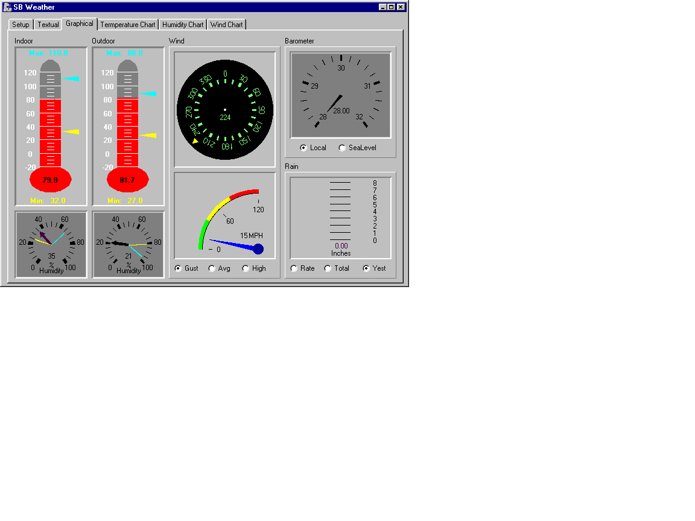Switch rain display to Total
Viewport: 695px width, 521px height.
click(328, 268)
